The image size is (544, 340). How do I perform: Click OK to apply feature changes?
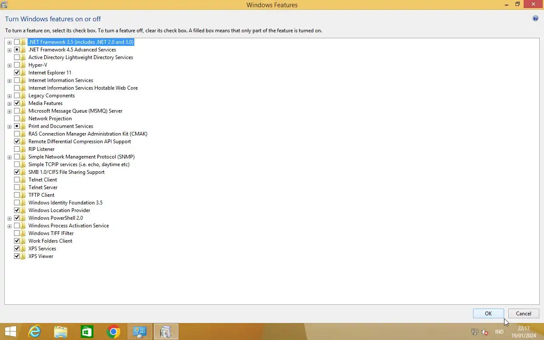[488, 313]
